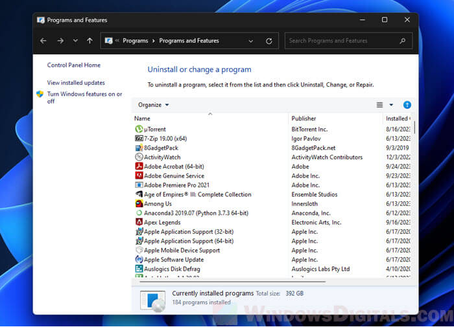Click the Apple Mobile Device Support icon
Screen dimensions: 454x327
click(x=139, y=250)
